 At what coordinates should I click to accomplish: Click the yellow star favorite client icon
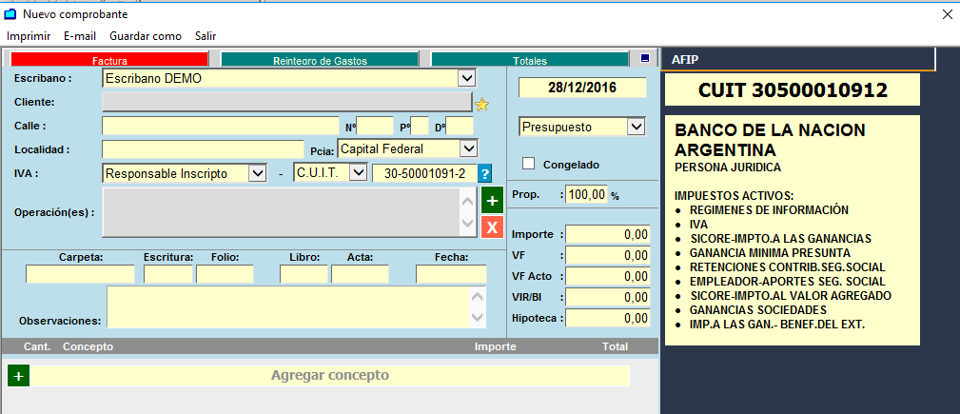[482, 105]
